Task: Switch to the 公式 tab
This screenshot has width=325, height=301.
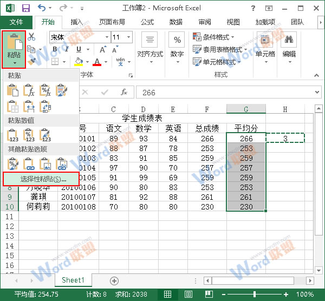Action: tap(147, 22)
